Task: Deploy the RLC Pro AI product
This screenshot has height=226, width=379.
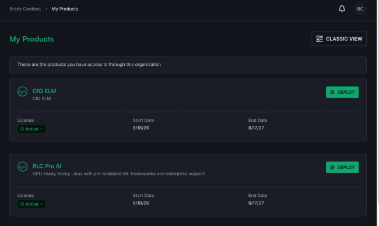Action: (342, 167)
